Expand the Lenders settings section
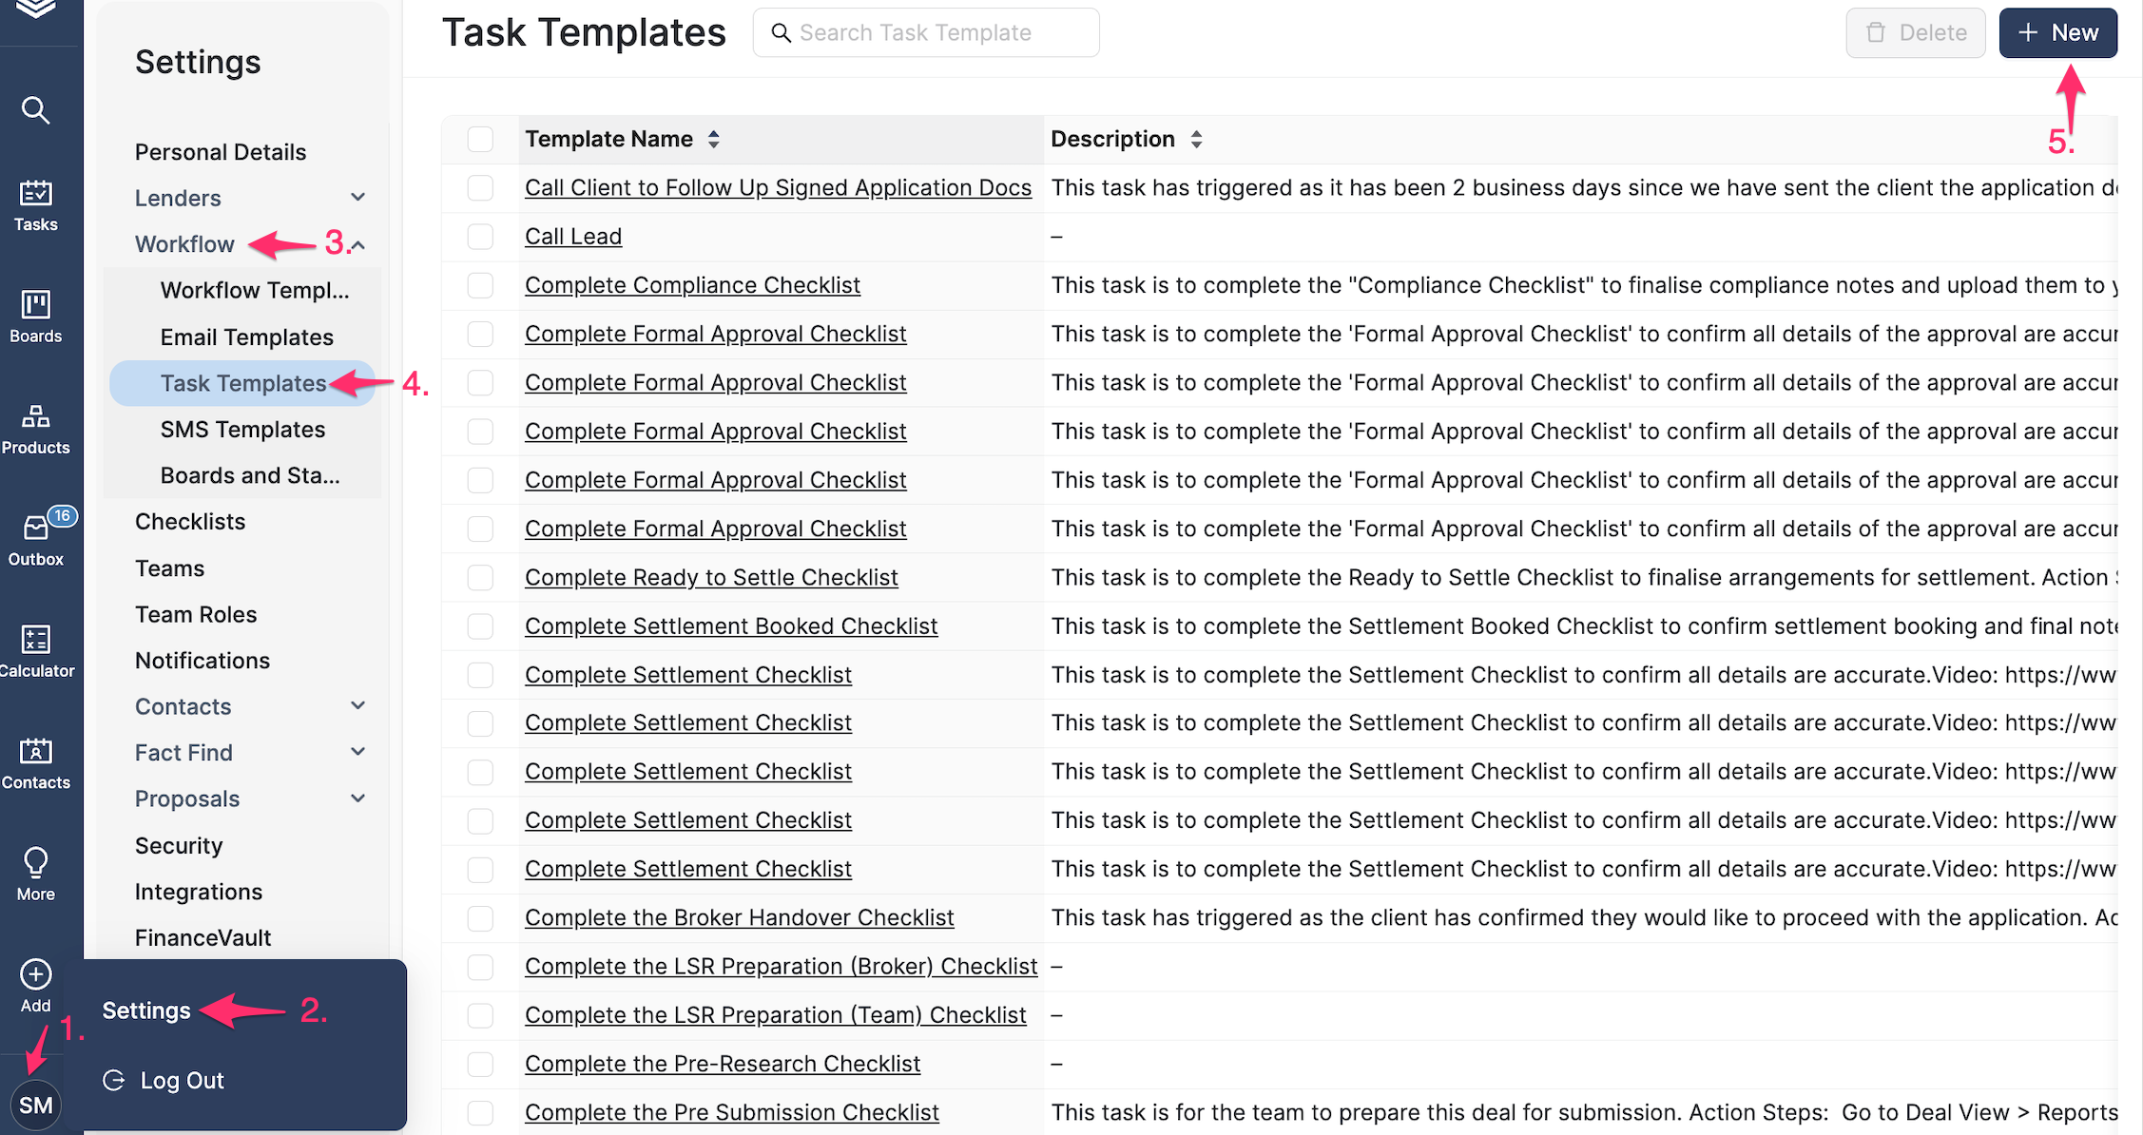This screenshot has width=2143, height=1135. tap(357, 198)
